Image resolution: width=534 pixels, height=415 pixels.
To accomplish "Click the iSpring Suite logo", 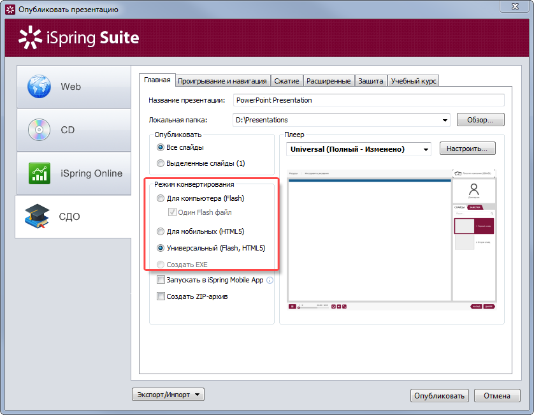I will (x=78, y=38).
